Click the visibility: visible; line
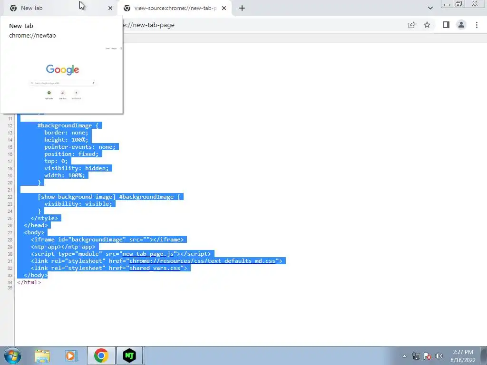487x365 pixels. (x=78, y=204)
